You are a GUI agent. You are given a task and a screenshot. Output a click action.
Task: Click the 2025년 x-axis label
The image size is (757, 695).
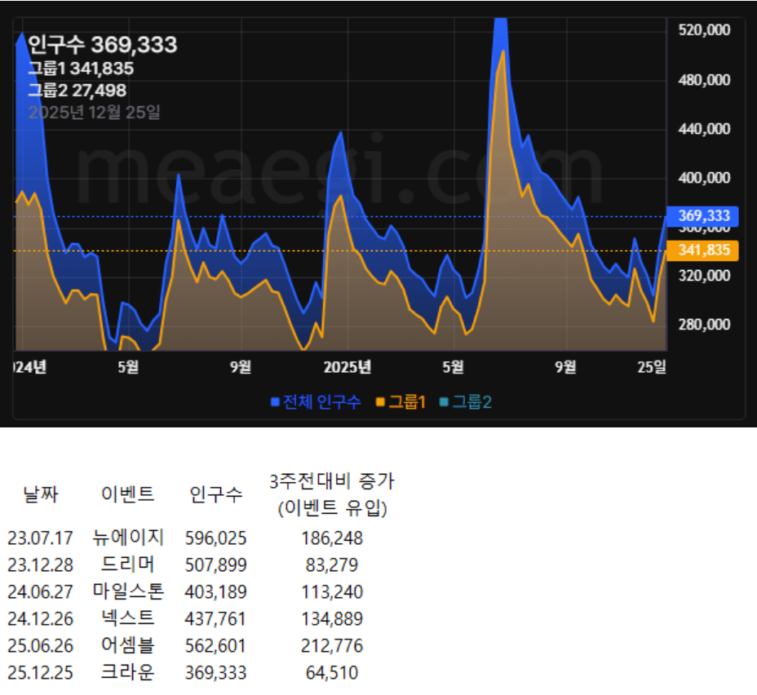[348, 367]
